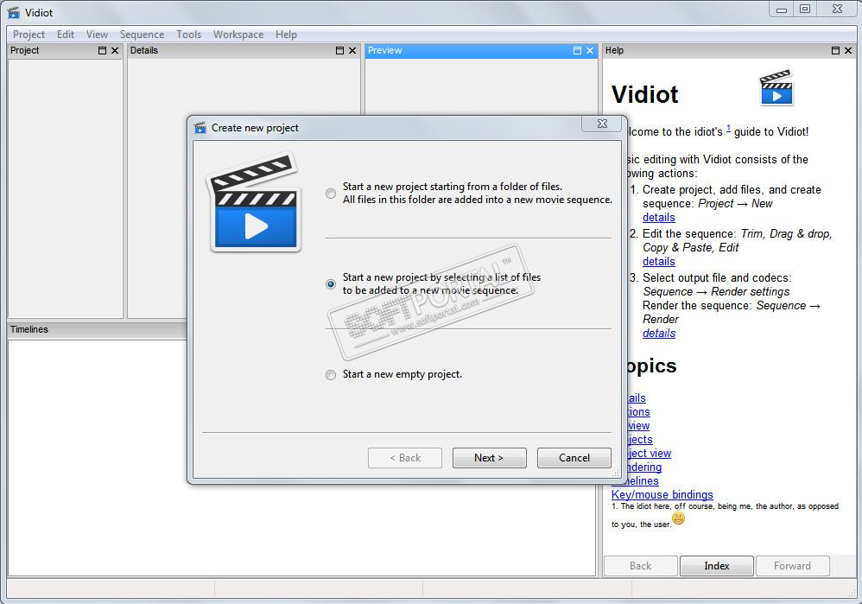The image size is (862, 604).
Task: Open the Help menu
Action: point(286,34)
